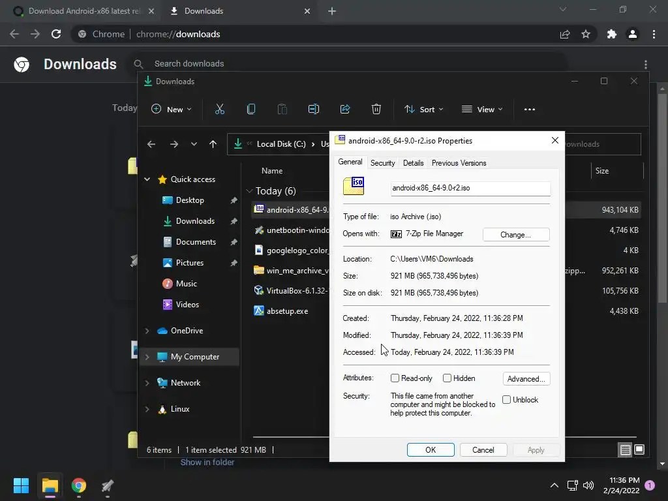Reload the Chrome downloads page
The image size is (668, 501).
pyautogui.click(x=56, y=34)
